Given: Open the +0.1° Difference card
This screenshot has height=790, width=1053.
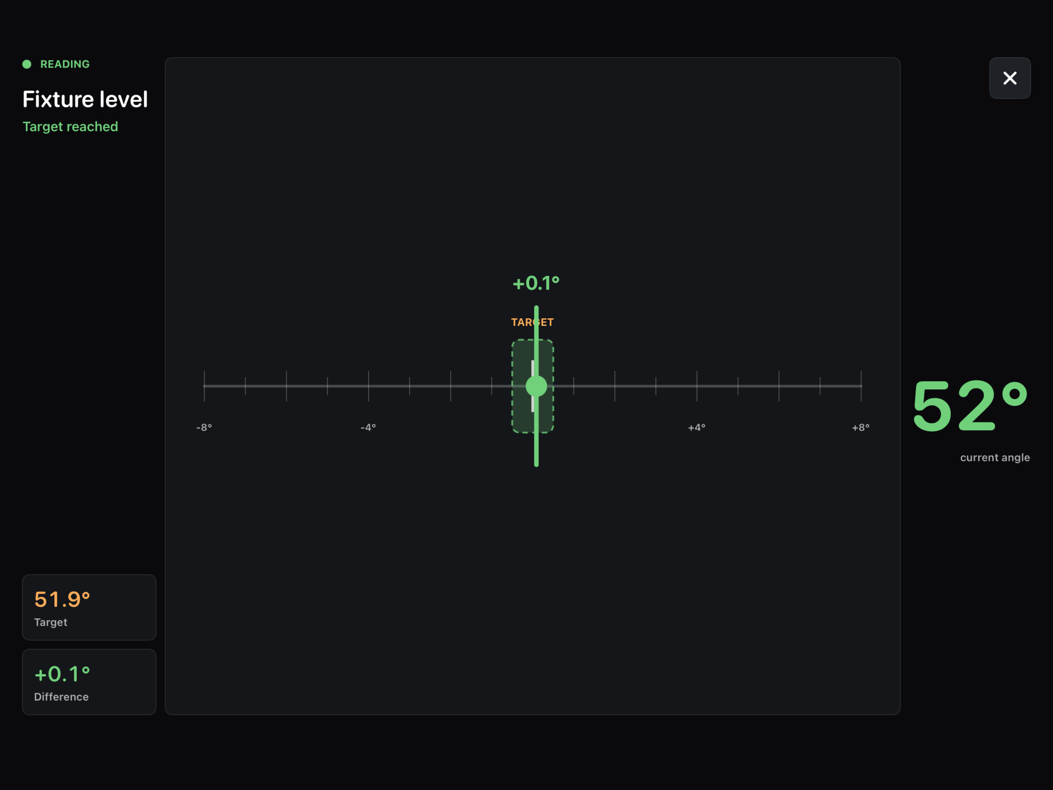Looking at the screenshot, I should pyautogui.click(x=89, y=682).
